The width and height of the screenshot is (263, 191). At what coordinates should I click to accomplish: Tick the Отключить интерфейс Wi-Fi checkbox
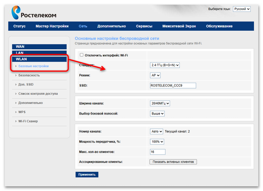[82, 55]
